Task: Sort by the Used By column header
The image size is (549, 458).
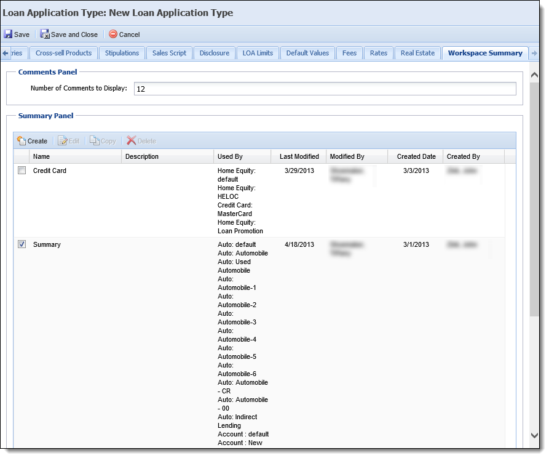Action: click(242, 156)
